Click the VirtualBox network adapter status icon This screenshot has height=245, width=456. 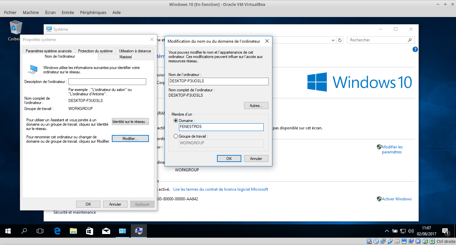point(383,241)
